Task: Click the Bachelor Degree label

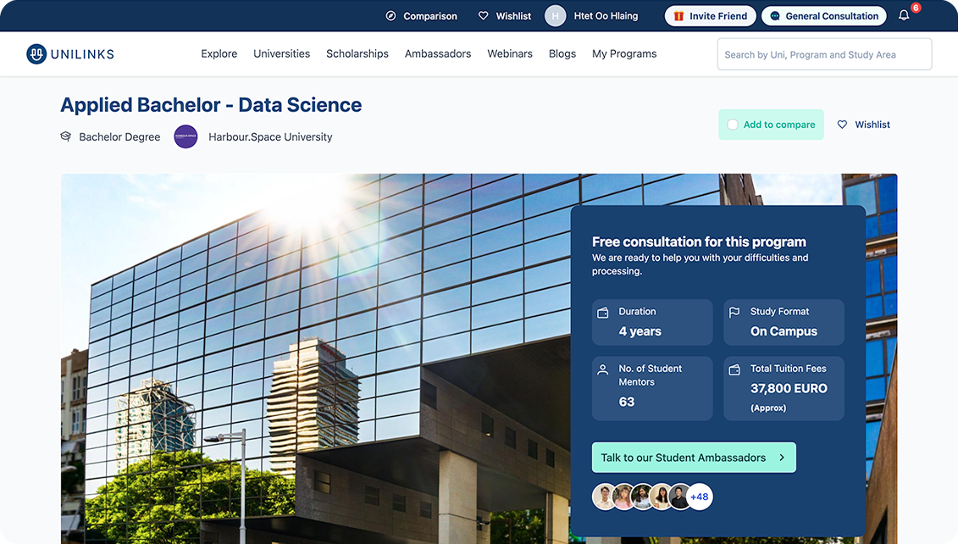Action: 119,137
